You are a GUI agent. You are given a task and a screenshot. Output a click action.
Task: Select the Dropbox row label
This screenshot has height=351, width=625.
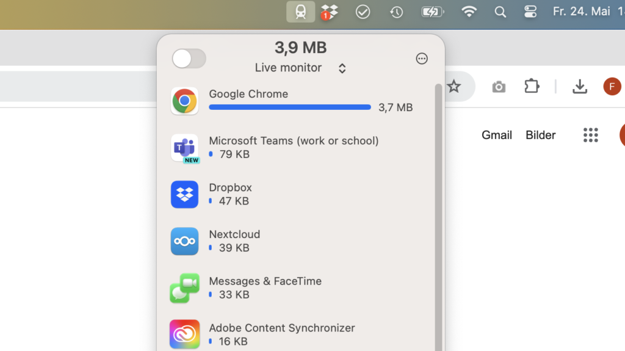pyautogui.click(x=230, y=187)
